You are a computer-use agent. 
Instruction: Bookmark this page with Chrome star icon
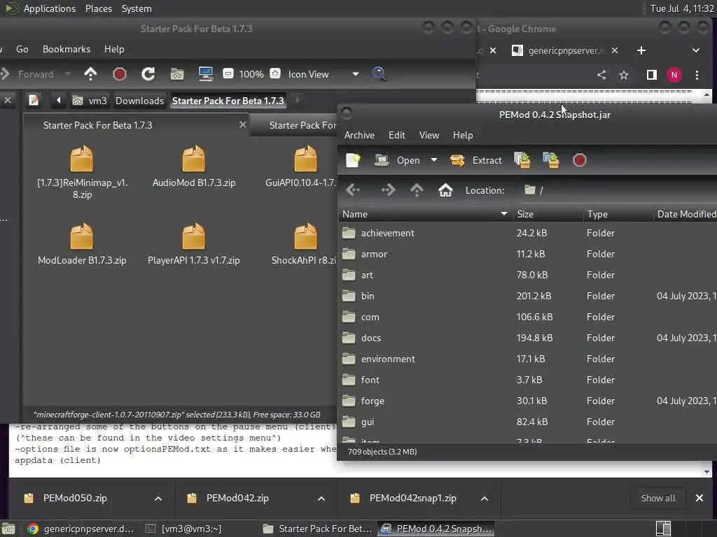click(624, 75)
